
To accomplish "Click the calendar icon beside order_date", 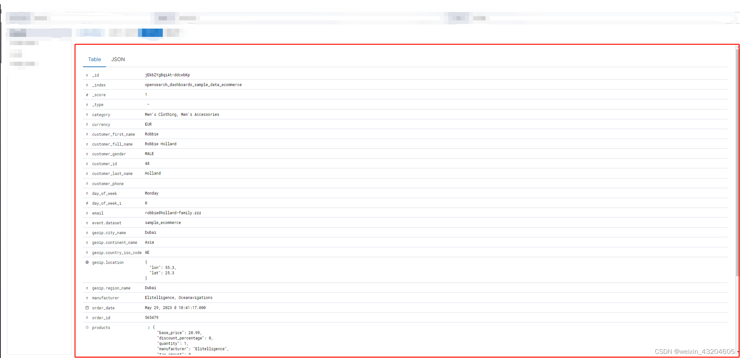I will (x=87, y=308).
